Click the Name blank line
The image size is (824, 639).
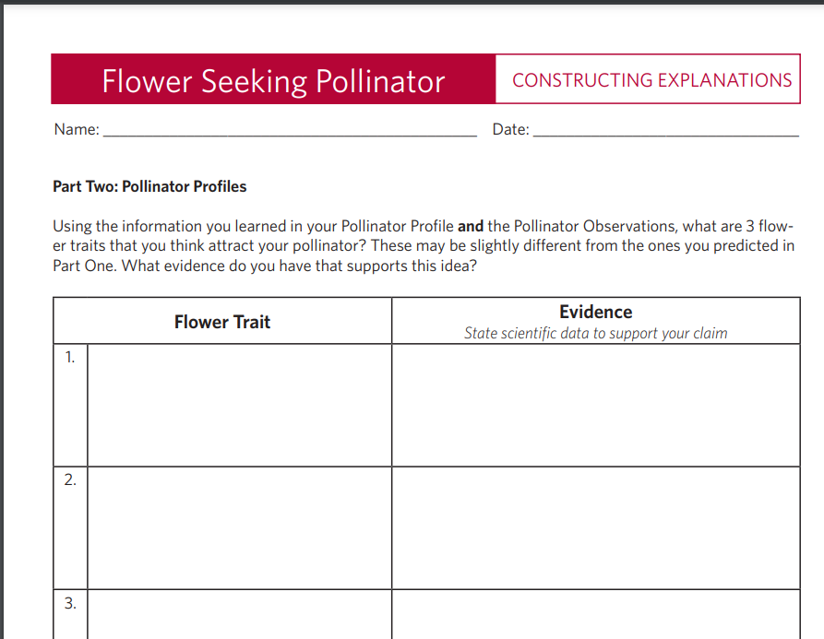tap(290, 130)
